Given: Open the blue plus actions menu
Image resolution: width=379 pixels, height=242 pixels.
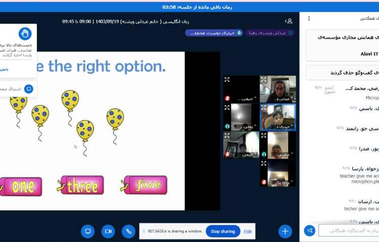Looking at the screenshot, I should [x=286, y=231].
